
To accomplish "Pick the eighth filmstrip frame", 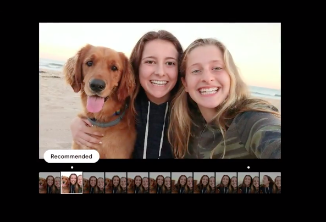I will pyautogui.click(x=204, y=183).
